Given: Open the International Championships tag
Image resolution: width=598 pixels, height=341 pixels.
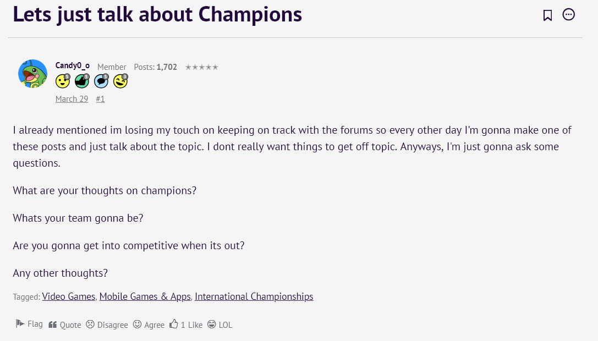Looking at the screenshot, I should (x=254, y=296).
